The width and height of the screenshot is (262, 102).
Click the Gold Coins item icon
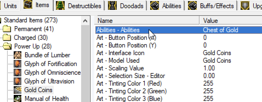click(x=18, y=90)
